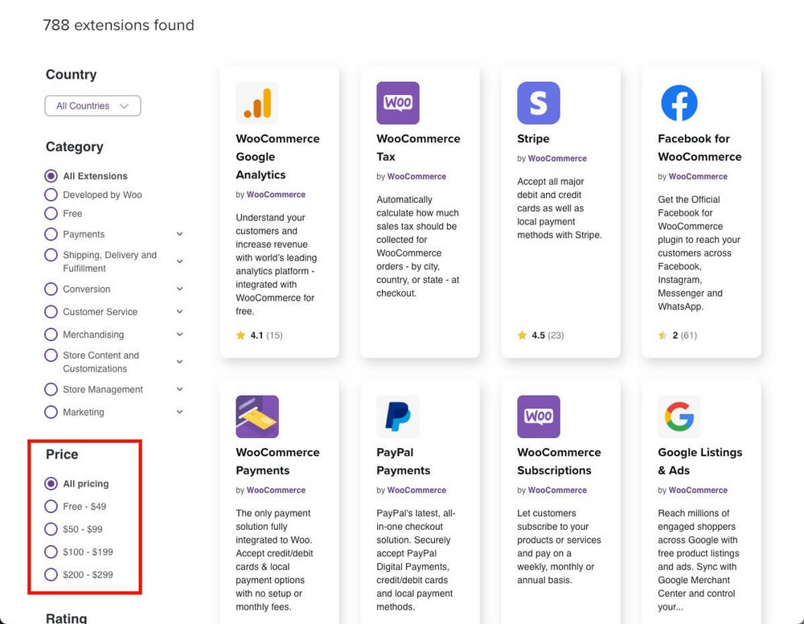Select the All pricing radio option
This screenshot has width=804, height=624.
(x=51, y=483)
